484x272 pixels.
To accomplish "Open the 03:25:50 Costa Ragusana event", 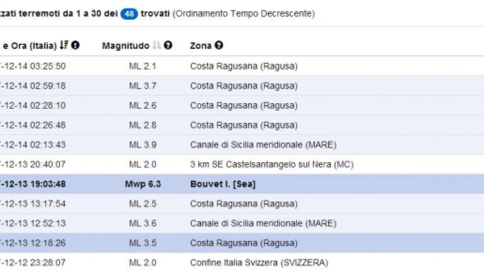I will [x=244, y=66].
